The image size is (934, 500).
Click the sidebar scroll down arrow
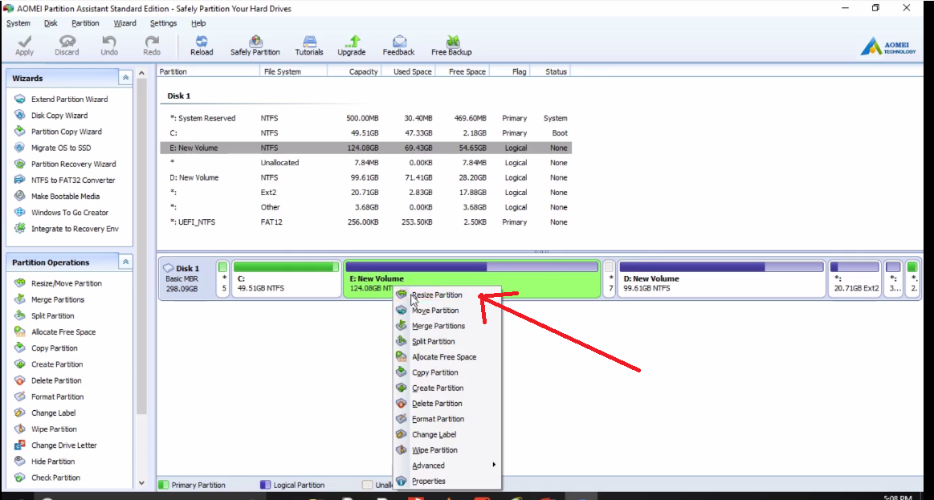141,482
